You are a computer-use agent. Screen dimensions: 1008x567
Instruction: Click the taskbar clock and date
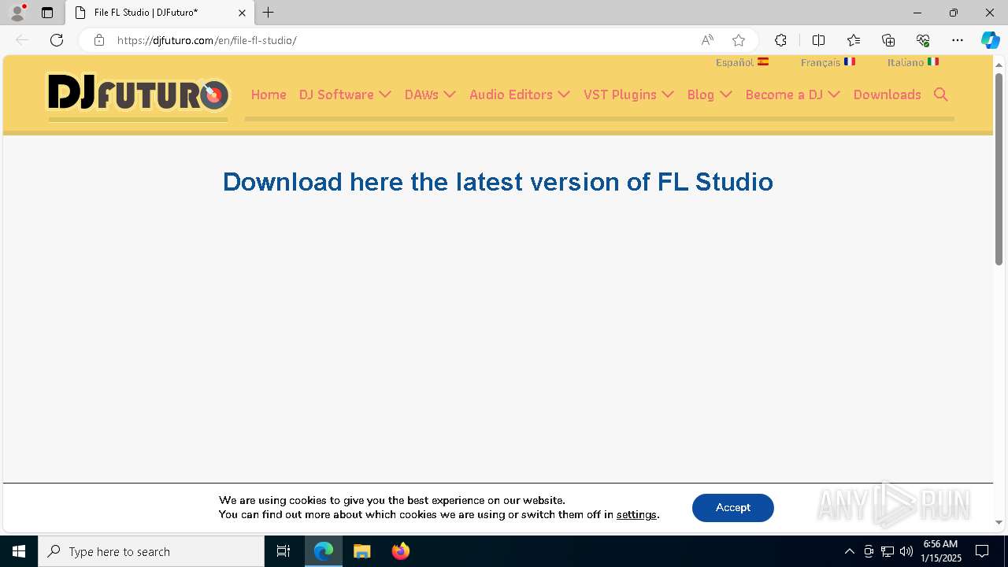[x=941, y=551]
